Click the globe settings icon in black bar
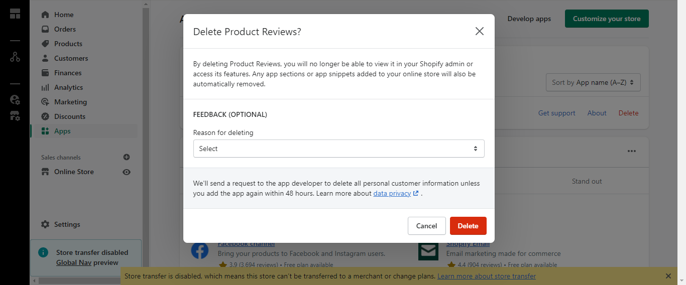This screenshot has width=686, height=285. 15,99
